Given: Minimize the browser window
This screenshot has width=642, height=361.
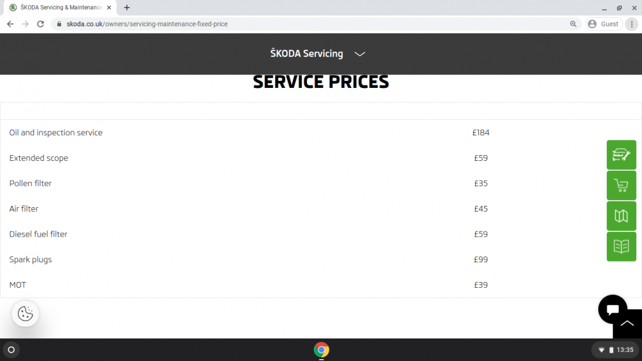Looking at the screenshot, I should click(604, 8).
